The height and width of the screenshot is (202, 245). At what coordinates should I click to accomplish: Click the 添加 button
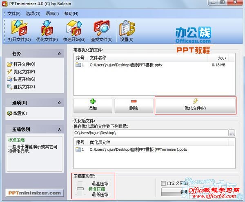pyautogui.click(x=93, y=105)
